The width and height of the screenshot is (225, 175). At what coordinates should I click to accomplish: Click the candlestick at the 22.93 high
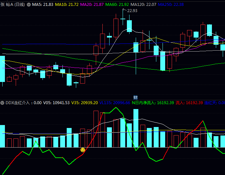click(x=123, y=19)
